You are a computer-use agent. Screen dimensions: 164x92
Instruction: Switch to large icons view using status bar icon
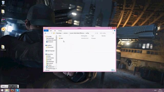pyautogui.click(x=114, y=70)
